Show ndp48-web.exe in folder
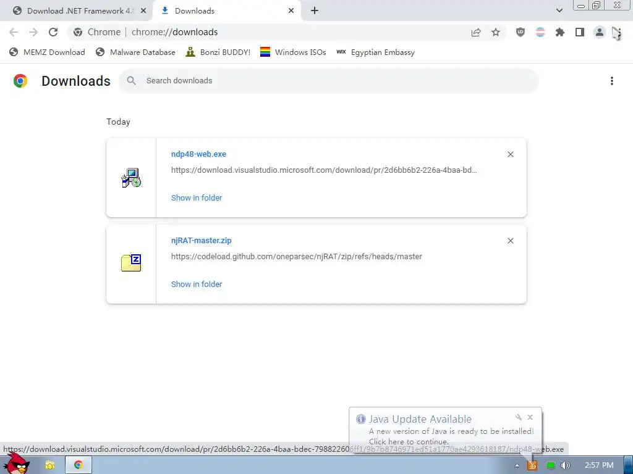The height and width of the screenshot is (474, 633). 197,198
